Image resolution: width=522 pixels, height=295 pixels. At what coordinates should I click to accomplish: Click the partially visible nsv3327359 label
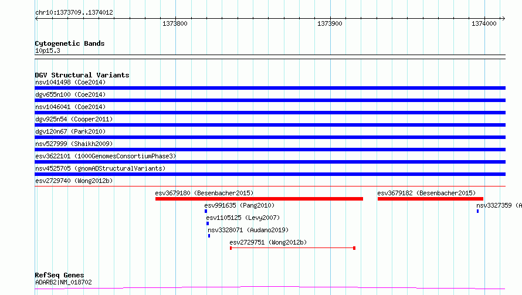[499, 205]
